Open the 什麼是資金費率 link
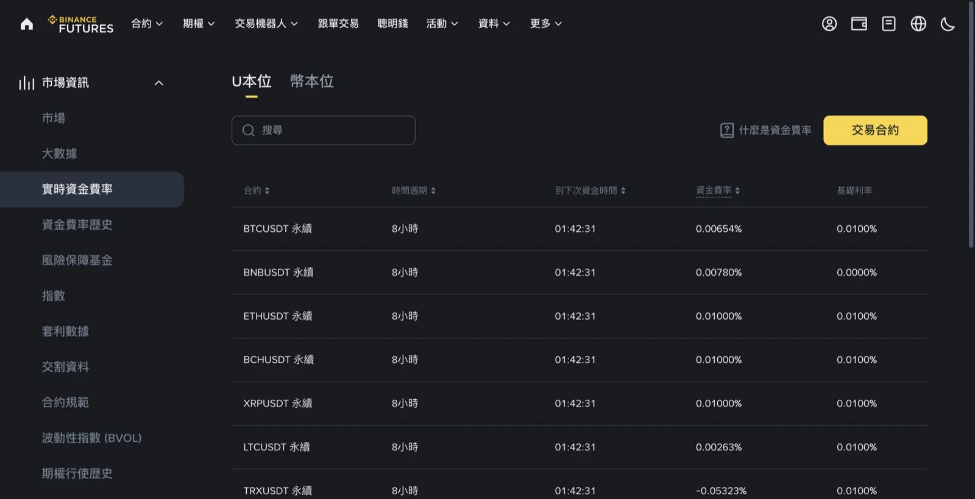Viewport: 975px width, 499px height. 775,130
